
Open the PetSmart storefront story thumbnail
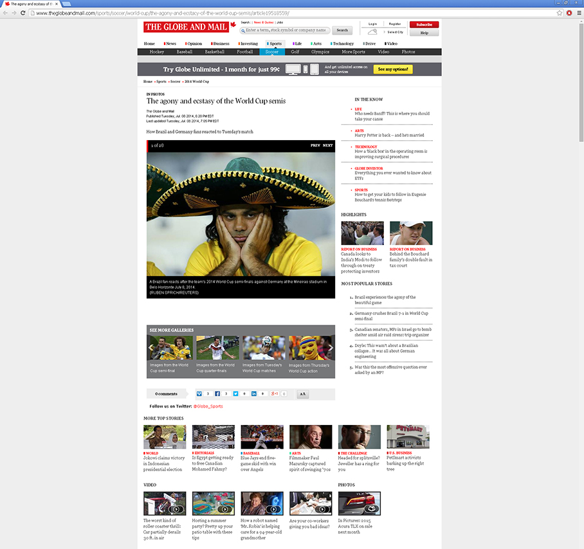[x=408, y=437]
